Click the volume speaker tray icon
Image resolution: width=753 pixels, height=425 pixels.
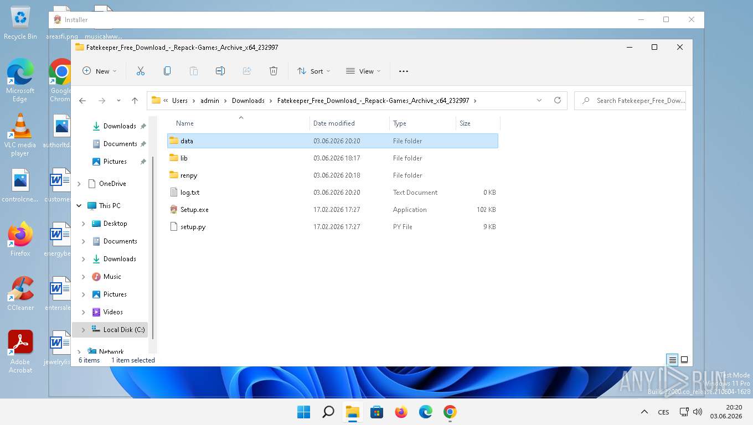(x=698, y=412)
